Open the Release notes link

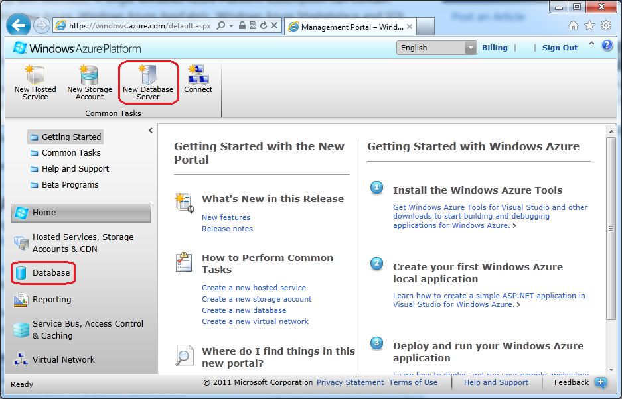pos(227,229)
